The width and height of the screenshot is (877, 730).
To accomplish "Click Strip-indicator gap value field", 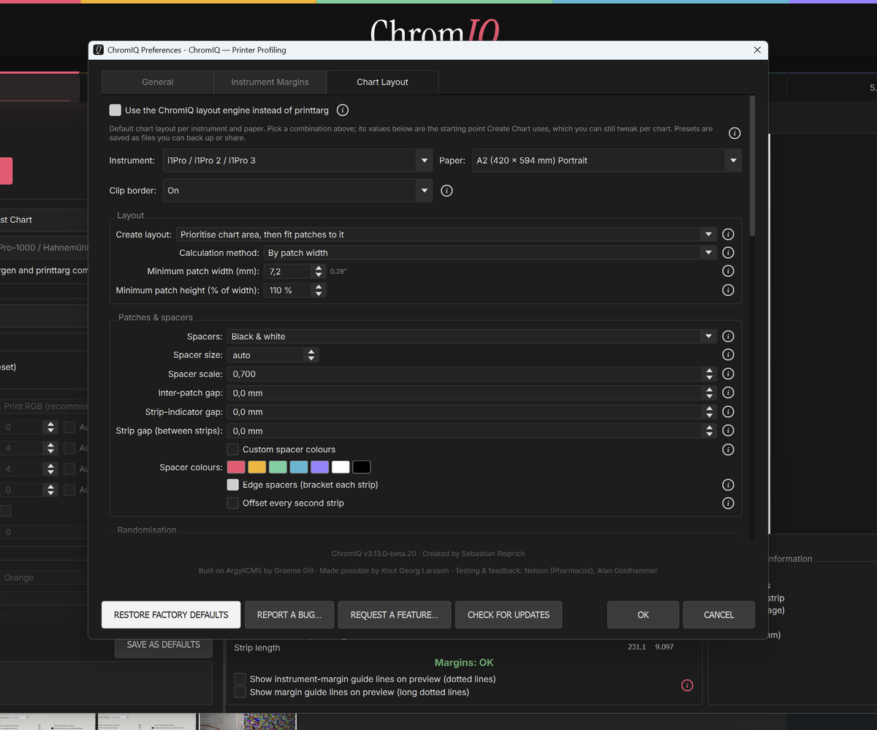I will pos(472,412).
